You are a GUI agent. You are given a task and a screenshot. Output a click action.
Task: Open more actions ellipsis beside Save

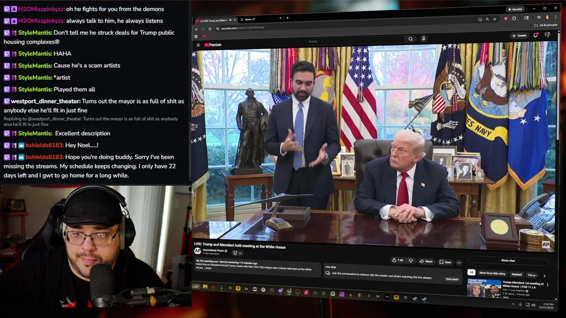(x=459, y=262)
